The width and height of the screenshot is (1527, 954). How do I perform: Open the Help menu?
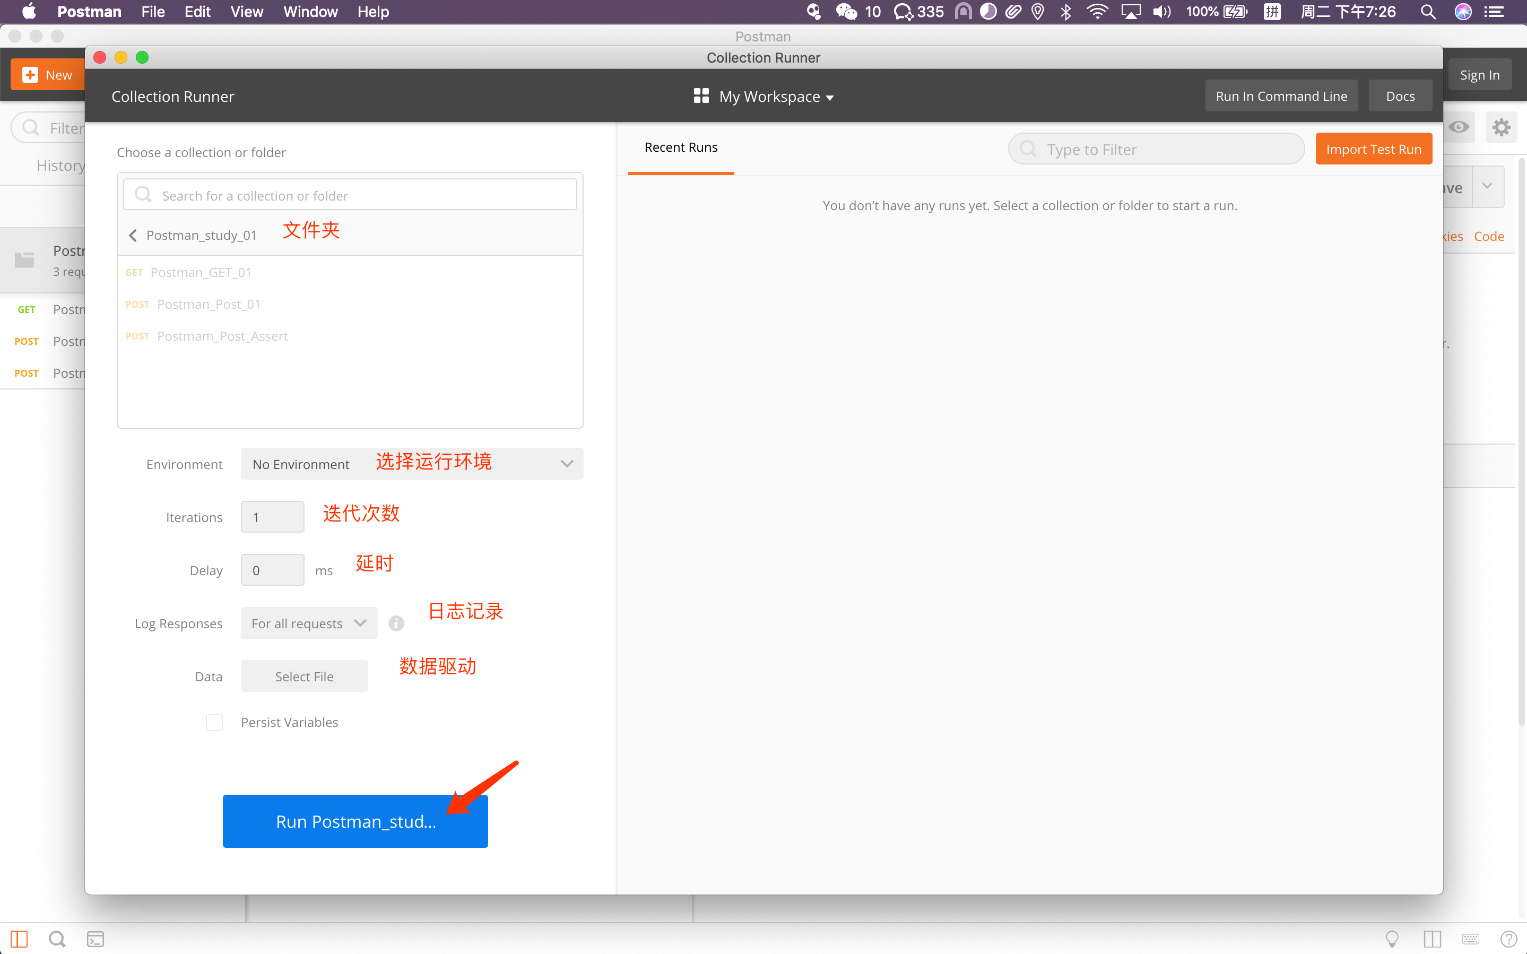[x=373, y=11]
